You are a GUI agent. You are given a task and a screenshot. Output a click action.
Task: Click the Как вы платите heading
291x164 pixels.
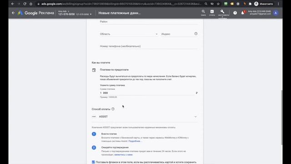[x=101, y=63]
